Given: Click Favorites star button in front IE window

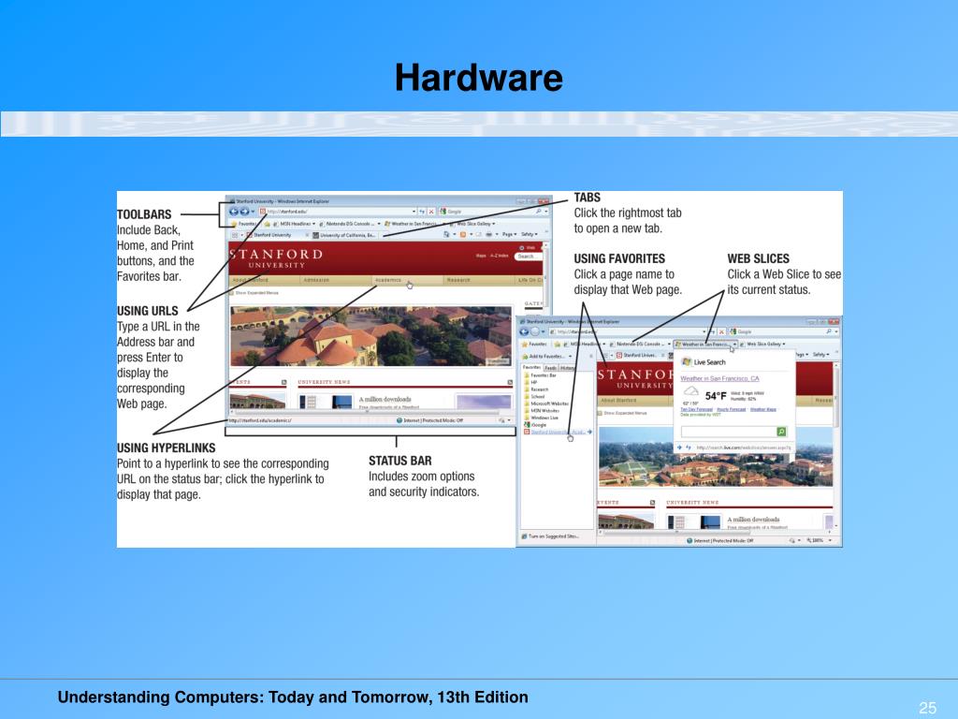Looking at the screenshot, I should tap(533, 345).
